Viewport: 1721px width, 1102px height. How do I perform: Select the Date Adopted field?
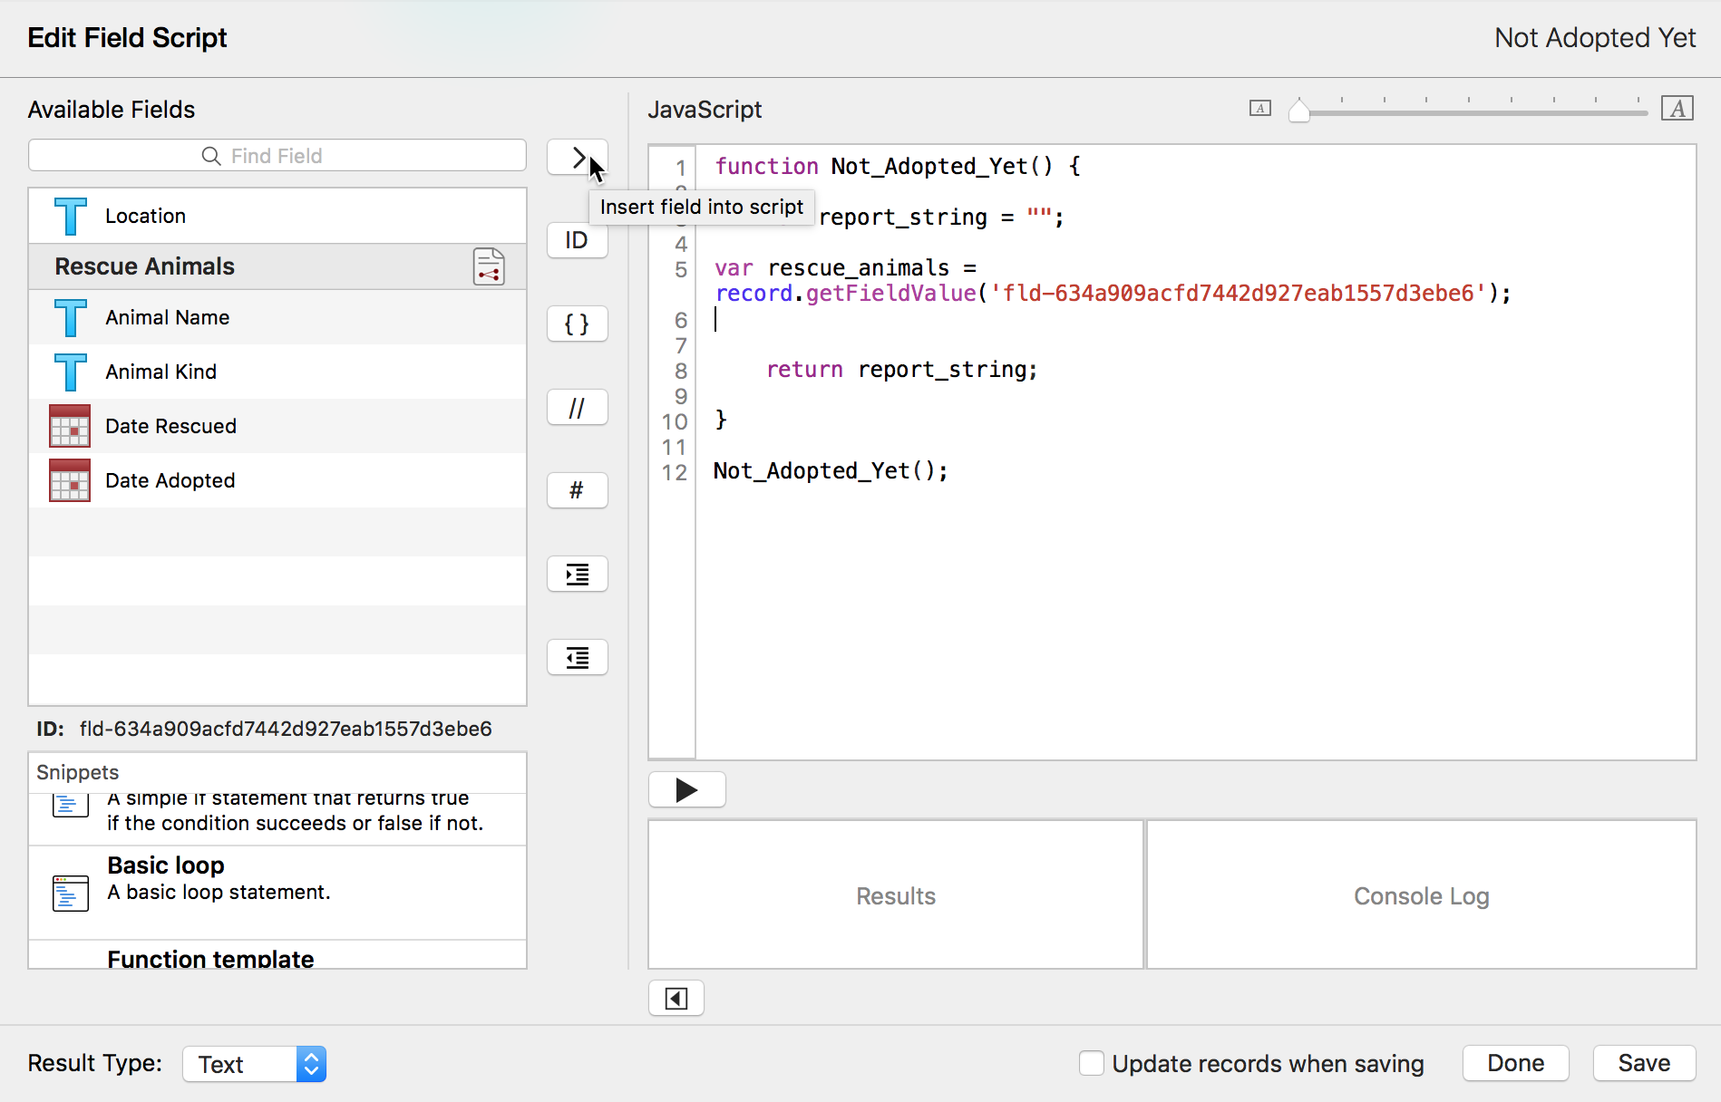tap(277, 480)
